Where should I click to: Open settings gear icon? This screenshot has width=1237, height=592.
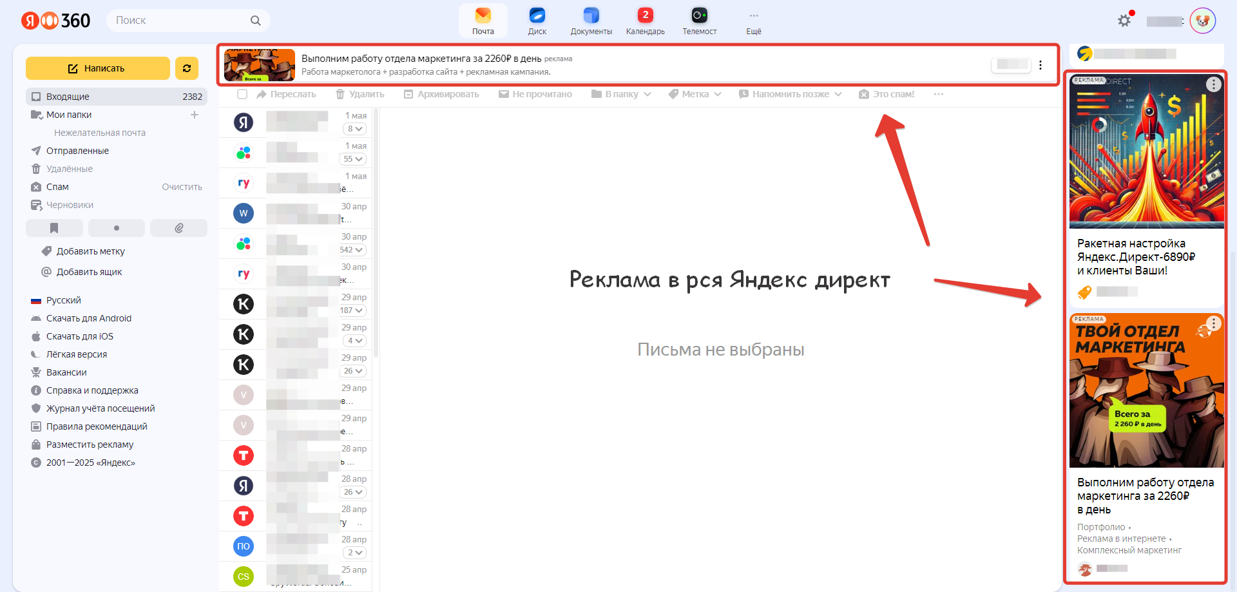pyautogui.click(x=1124, y=21)
